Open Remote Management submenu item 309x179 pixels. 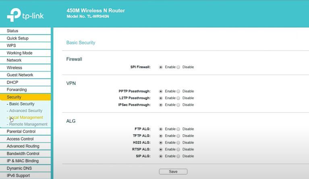coord(28,124)
